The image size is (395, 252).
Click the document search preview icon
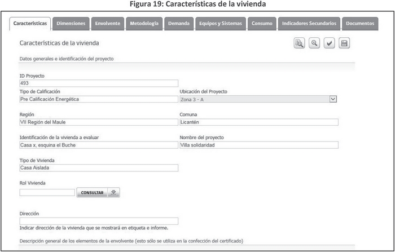point(299,44)
